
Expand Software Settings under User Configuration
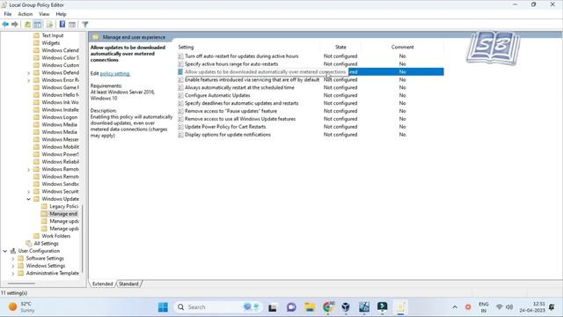pos(13,258)
